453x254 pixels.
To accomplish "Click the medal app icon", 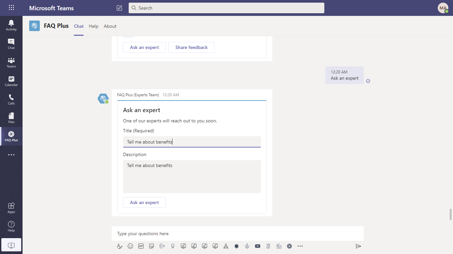I will 268,246.
